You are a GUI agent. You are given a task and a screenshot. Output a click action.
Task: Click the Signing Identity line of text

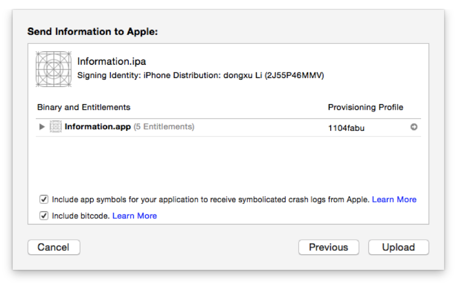click(200, 75)
